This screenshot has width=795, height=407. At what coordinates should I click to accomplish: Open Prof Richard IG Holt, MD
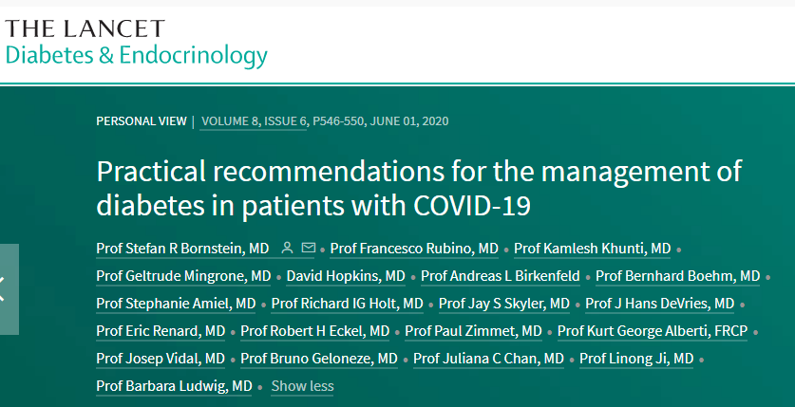pyautogui.click(x=348, y=304)
